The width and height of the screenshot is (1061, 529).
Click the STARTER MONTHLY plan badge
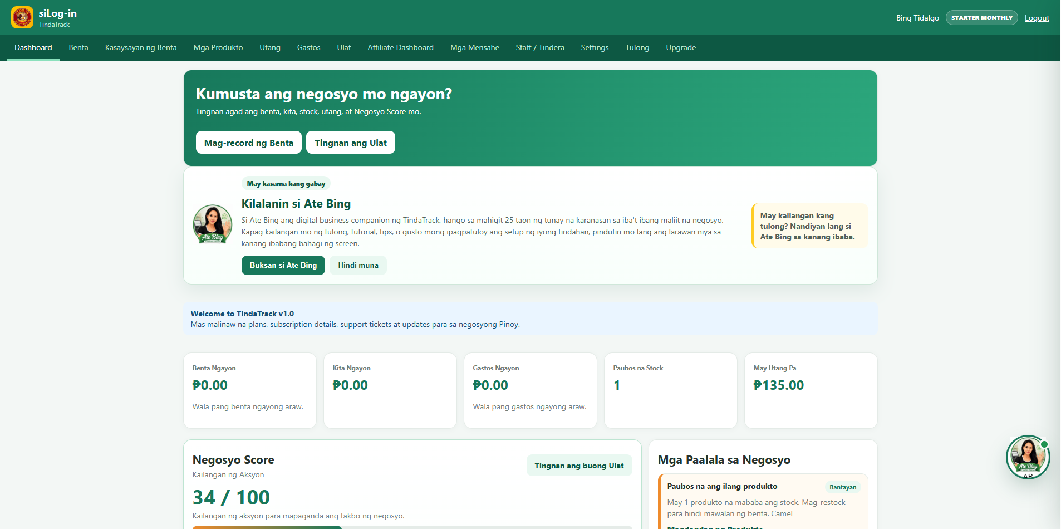coord(982,18)
